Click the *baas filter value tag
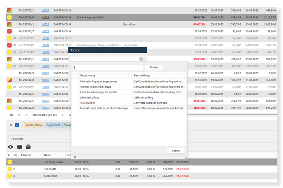Image resolution: width=283 pixels, height=188 pixels. pos(67,125)
